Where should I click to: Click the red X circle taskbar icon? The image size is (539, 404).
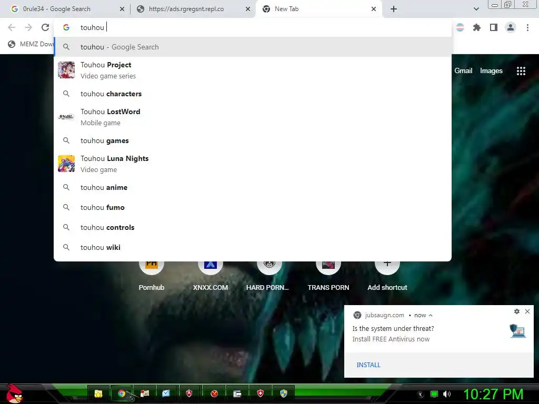click(214, 393)
